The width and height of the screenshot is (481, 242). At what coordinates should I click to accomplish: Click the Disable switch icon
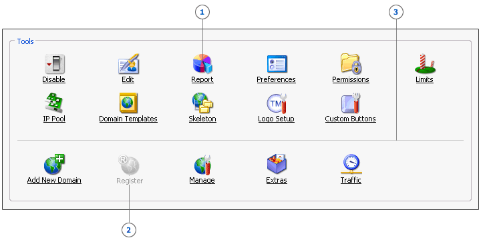click(54, 64)
